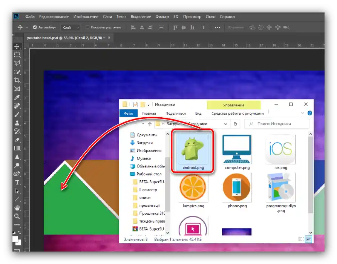The height and width of the screenshot is (264, 337).
Task: Switch to Поделиться ribbon tab
Action: 176,113
